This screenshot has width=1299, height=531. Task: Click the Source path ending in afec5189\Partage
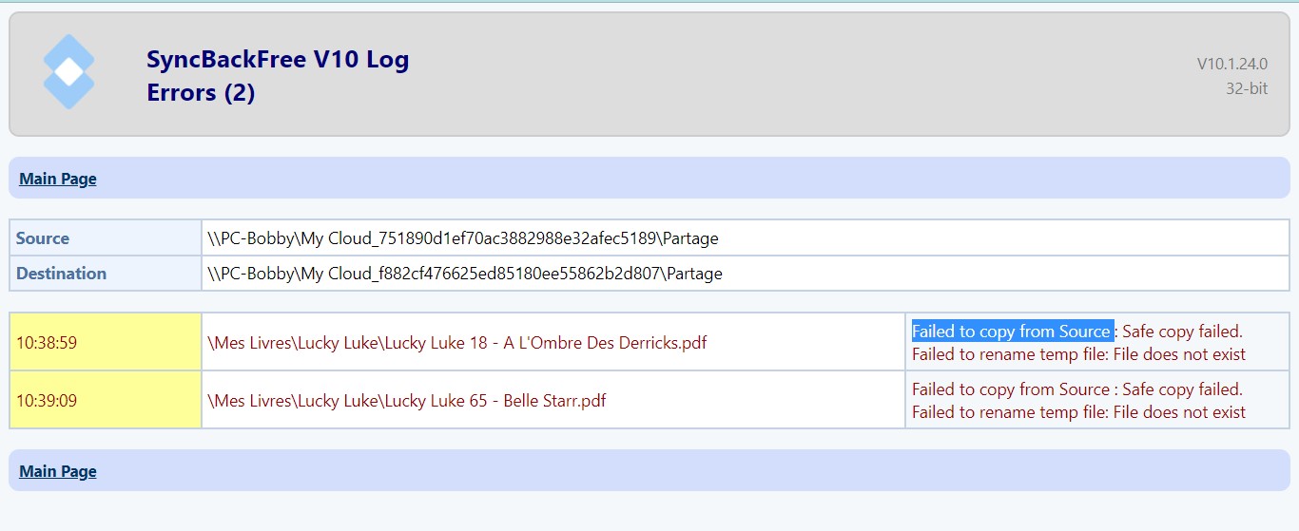click(x=462, y=238)
